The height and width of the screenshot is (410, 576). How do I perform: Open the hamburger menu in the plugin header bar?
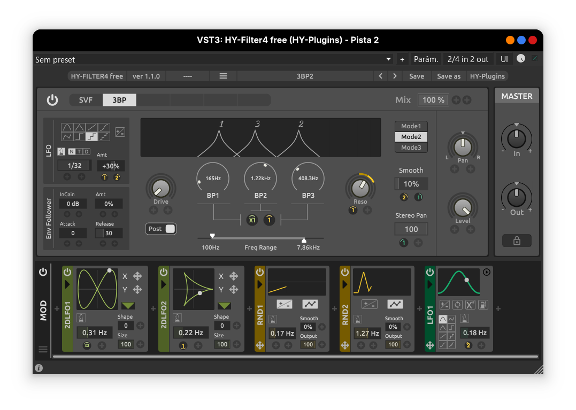click(223, 76)
